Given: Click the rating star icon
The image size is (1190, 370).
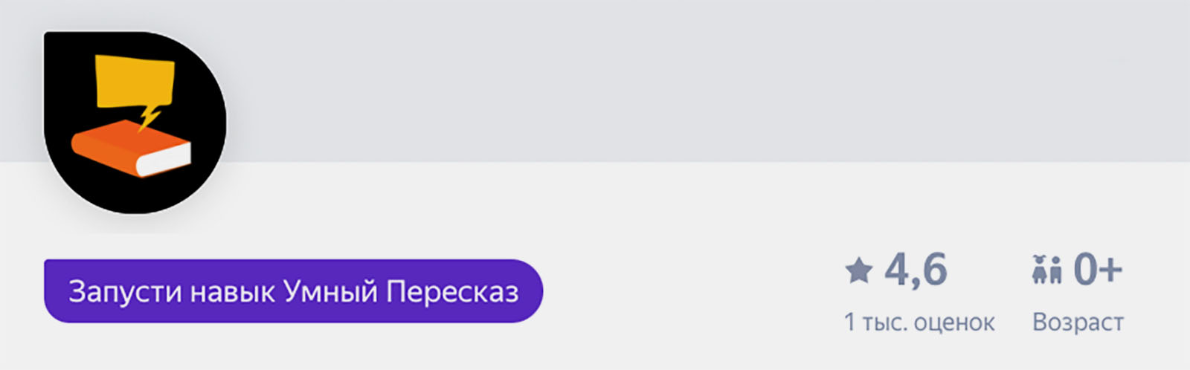Looking at the screenshot, I should coord(858,270).
